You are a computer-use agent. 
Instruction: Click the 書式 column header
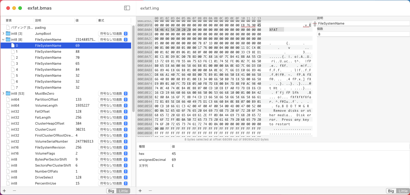[114, 20]
